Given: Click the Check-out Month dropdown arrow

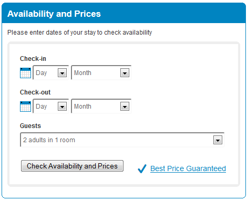Looking at the screenshot, I should [x=125, y=107].
